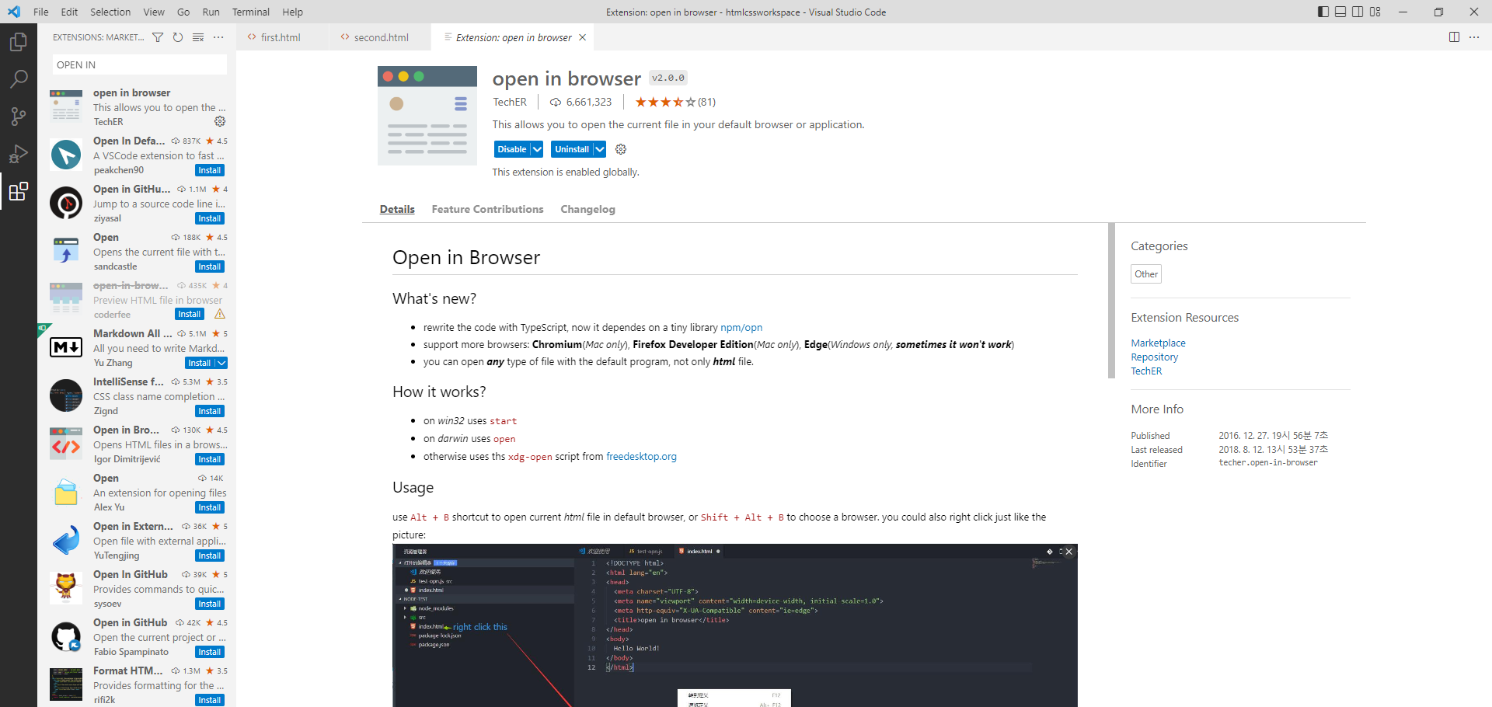
Task: Open the Selection menu
Action: click(x=110, y=12)
